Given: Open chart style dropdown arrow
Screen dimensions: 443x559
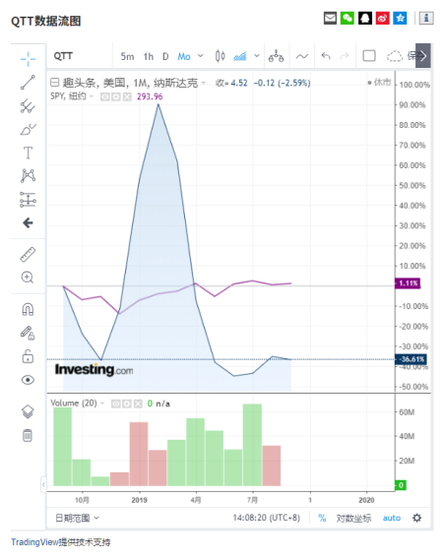Looking at the screenshot, I should [x=257, y=56].
